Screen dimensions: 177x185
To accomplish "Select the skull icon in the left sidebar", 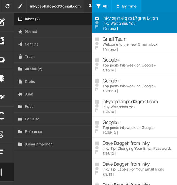I will (2, 78).
